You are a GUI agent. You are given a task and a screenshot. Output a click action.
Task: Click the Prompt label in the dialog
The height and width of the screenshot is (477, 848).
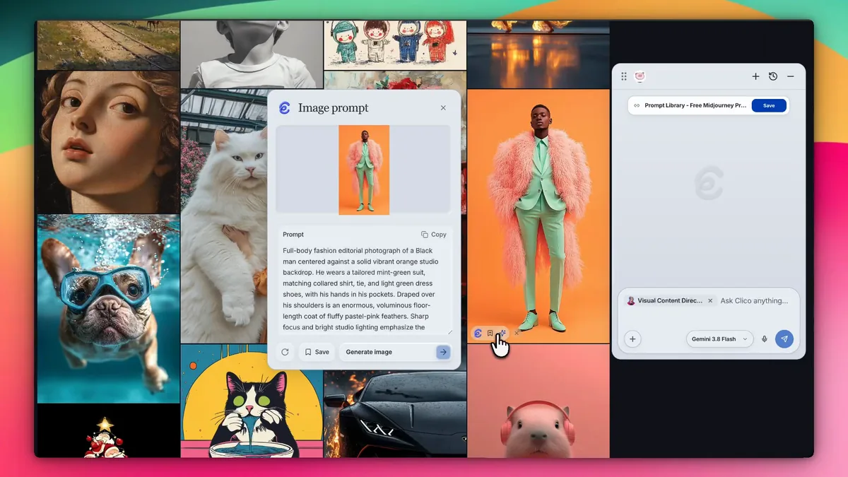(293, 235)
